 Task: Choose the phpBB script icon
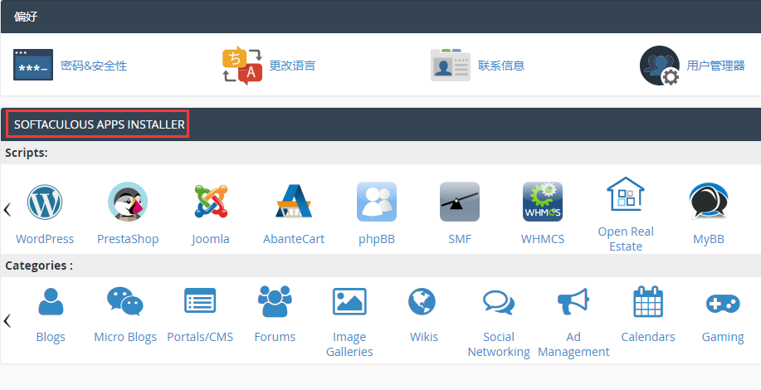click(x=377, y=202)
